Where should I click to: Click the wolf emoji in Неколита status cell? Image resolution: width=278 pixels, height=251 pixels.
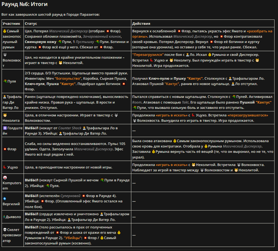click(116, 115)
